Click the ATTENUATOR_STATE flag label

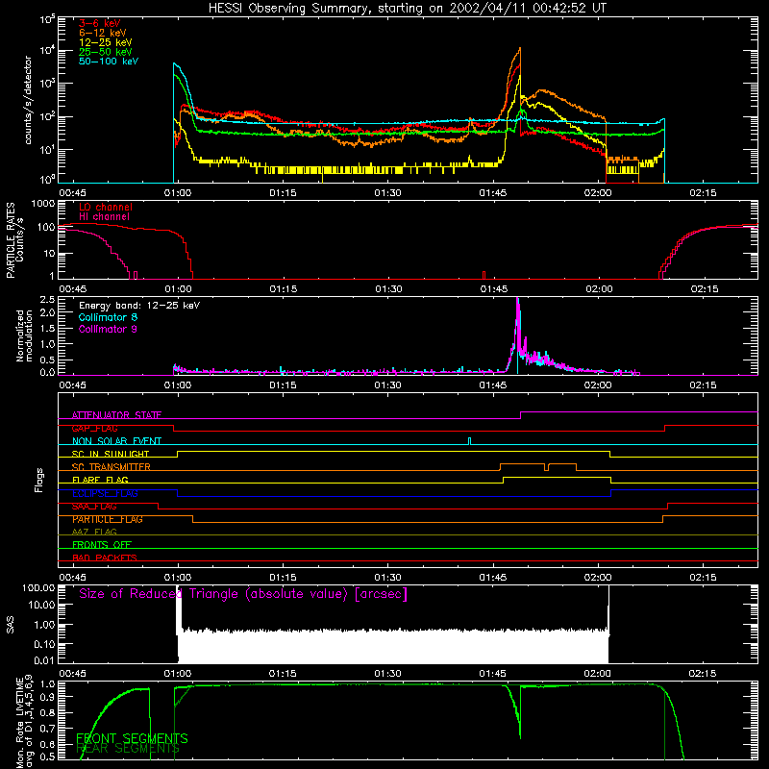pos(116,415)
